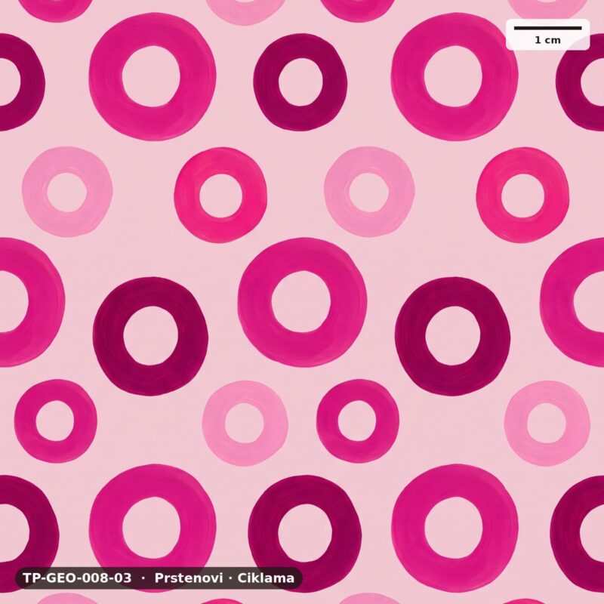The height and width of the screenshot is (604, 604).
Task: Click the black scale bar line
Action: click(x=547, y=28)
